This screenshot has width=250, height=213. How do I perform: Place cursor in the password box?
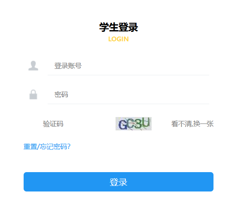[x=128, y=95]
